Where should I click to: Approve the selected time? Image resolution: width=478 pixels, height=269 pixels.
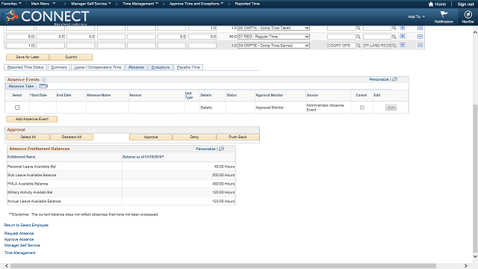coord(151,137)
